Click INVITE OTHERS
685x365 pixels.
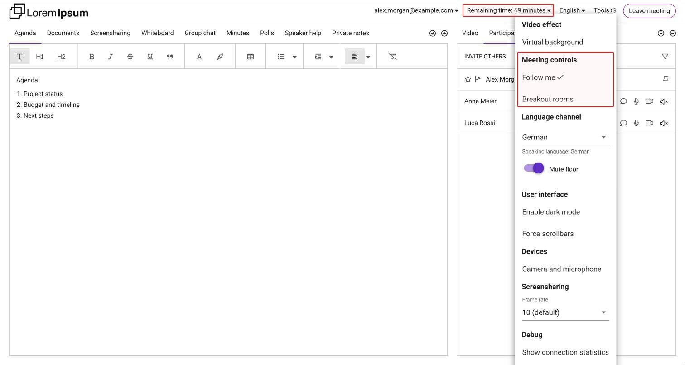pos(485,57)
